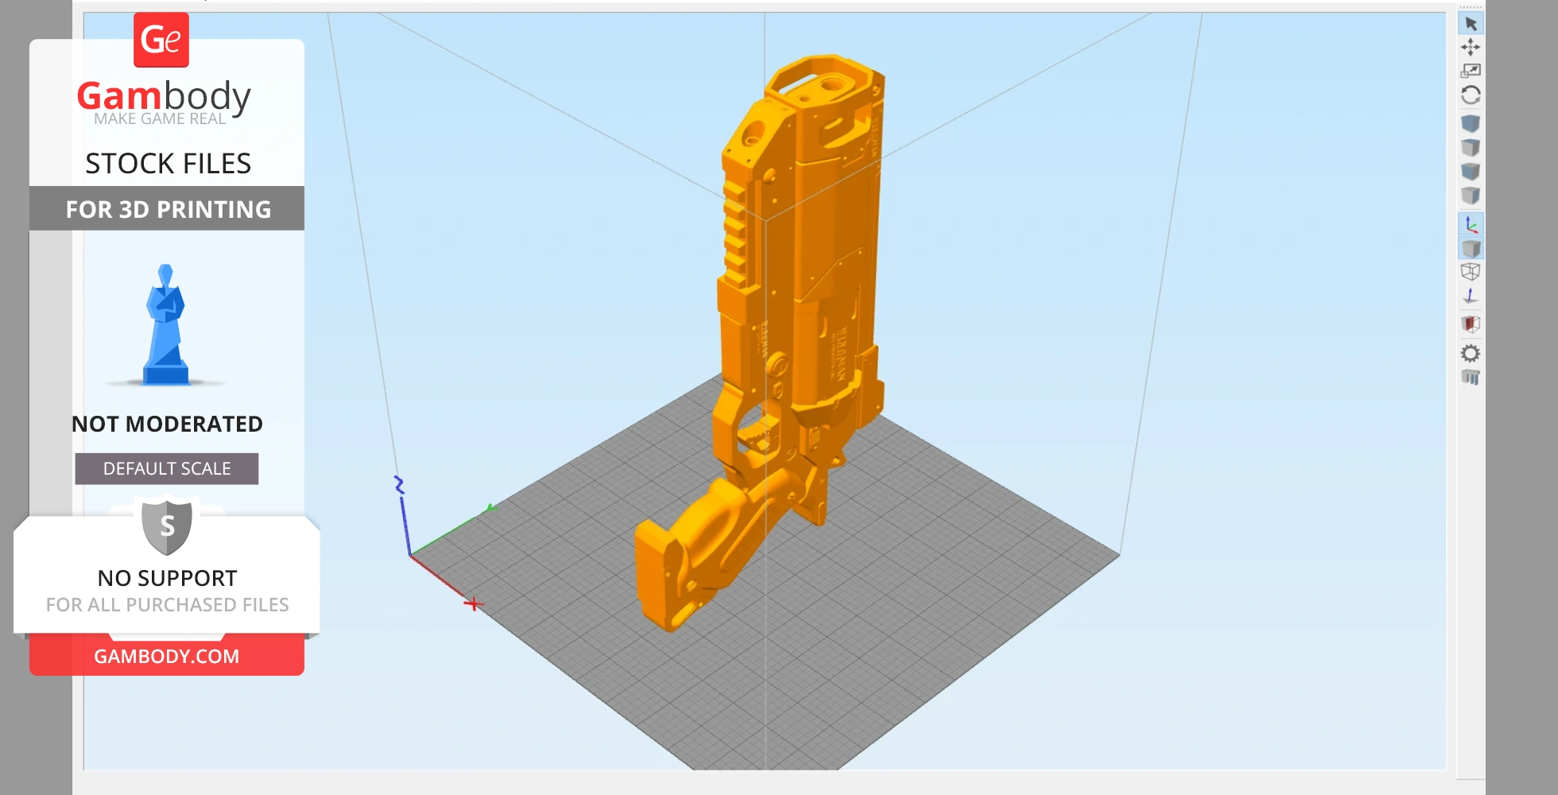Viewport: 1558px width, 795px height.
Task: Switch to the second view cube preset
Action: 1472,145
